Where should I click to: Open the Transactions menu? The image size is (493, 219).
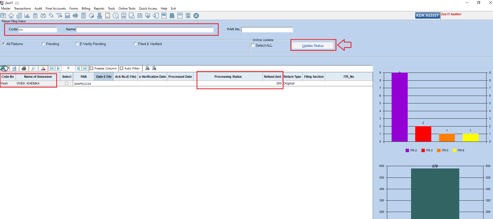[22, 9]
